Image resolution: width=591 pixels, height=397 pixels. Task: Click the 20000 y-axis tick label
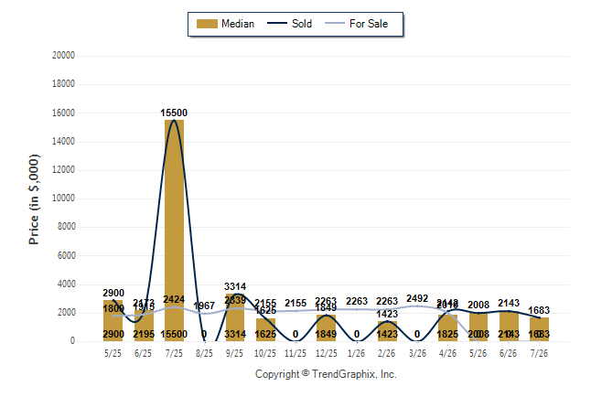coord(63,56)
